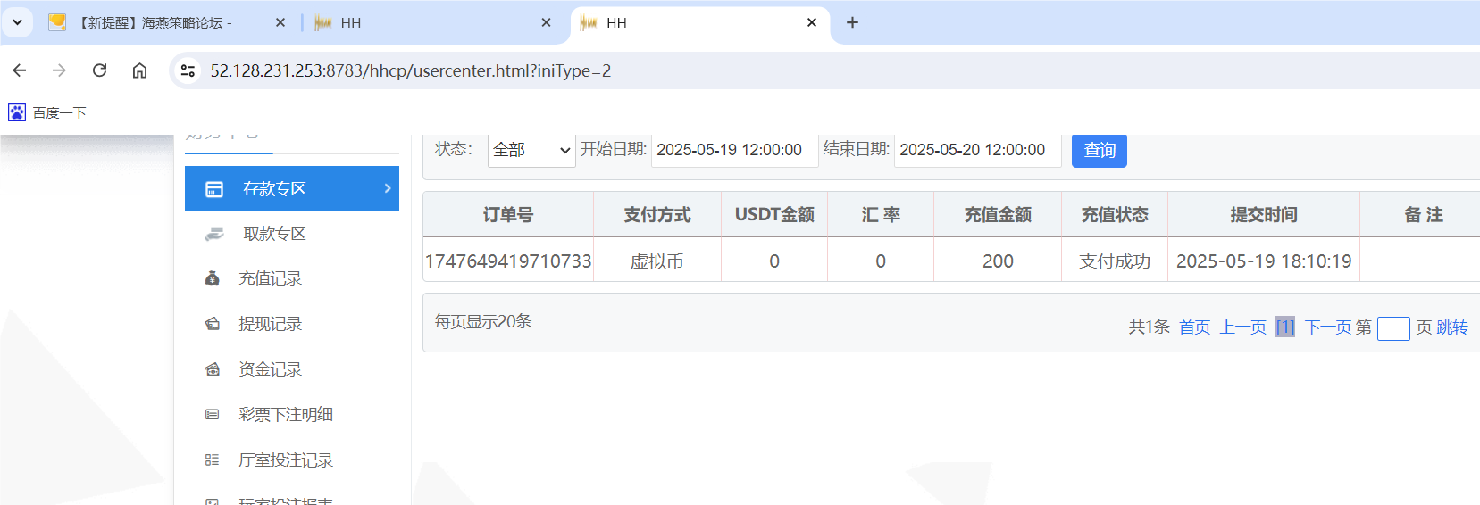The image size is (1480, 505).
Task: Click the address bar URL
Action: [411, 70]
